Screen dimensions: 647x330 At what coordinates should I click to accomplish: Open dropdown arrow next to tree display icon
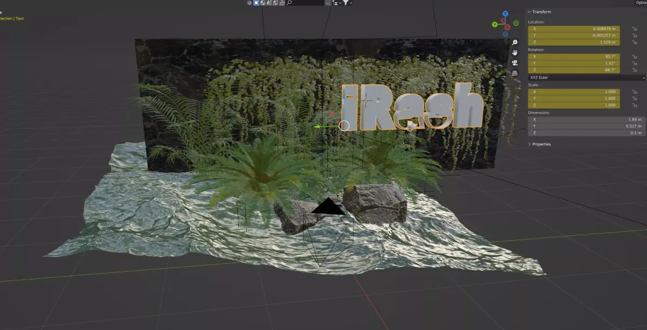click(x=340, y=3)
